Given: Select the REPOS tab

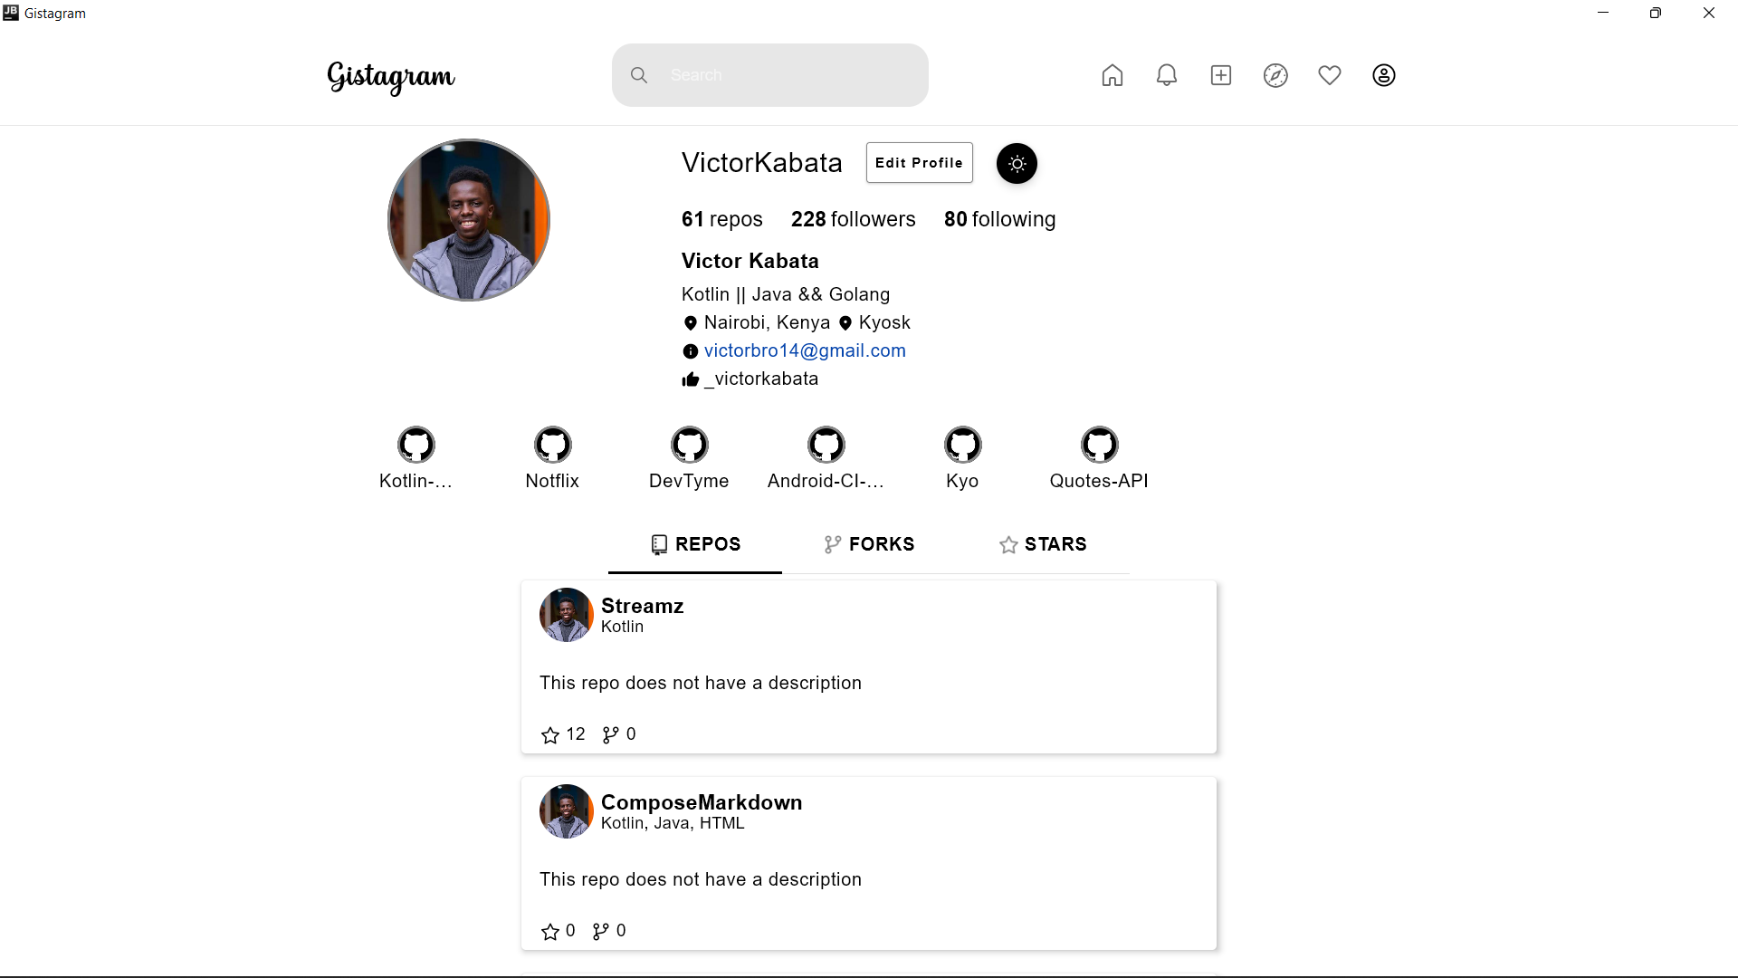Looking at the screenshot, I should (695, 544).
